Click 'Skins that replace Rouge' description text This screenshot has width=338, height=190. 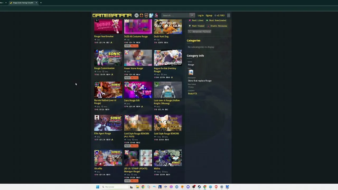tap(200, 81)
